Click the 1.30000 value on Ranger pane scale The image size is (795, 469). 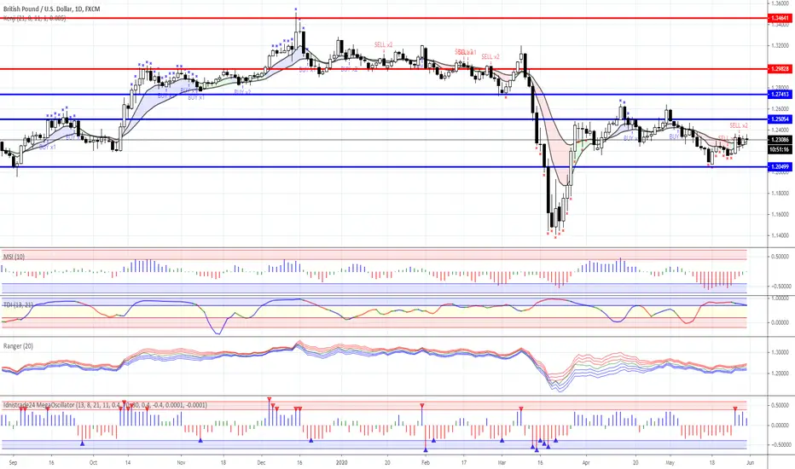point(780,352)
